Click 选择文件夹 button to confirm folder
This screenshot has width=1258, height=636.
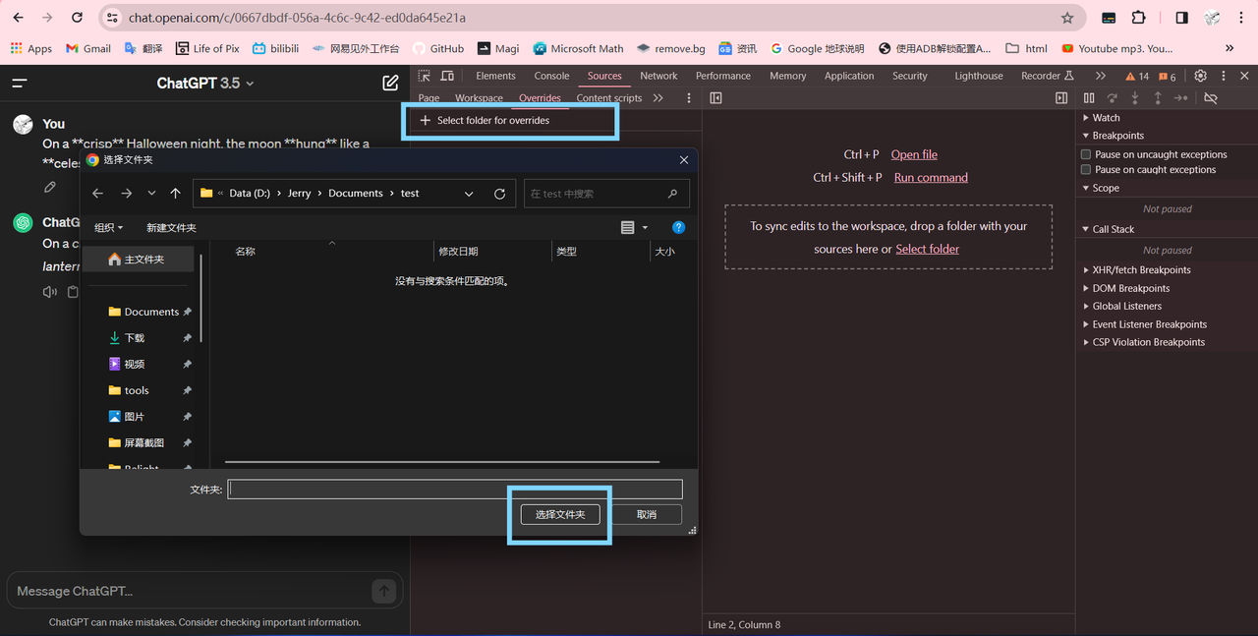[x=559, y=514]
